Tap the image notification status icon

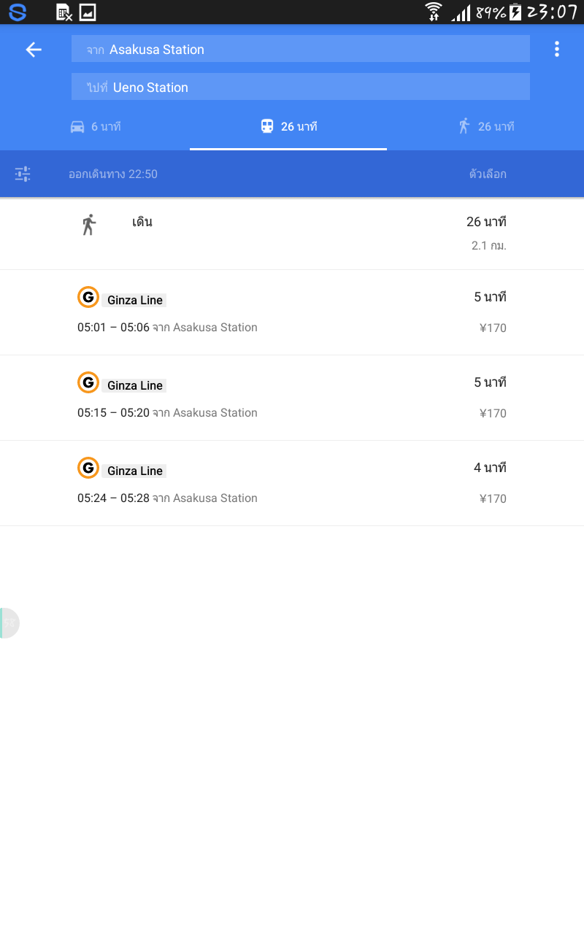click(x=88, y=12)
